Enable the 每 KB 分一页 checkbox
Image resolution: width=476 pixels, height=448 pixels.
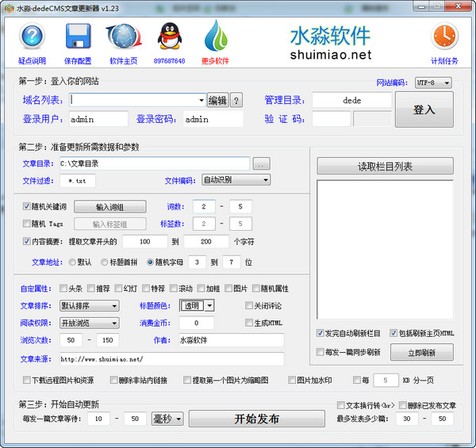[x=356, y=380]
